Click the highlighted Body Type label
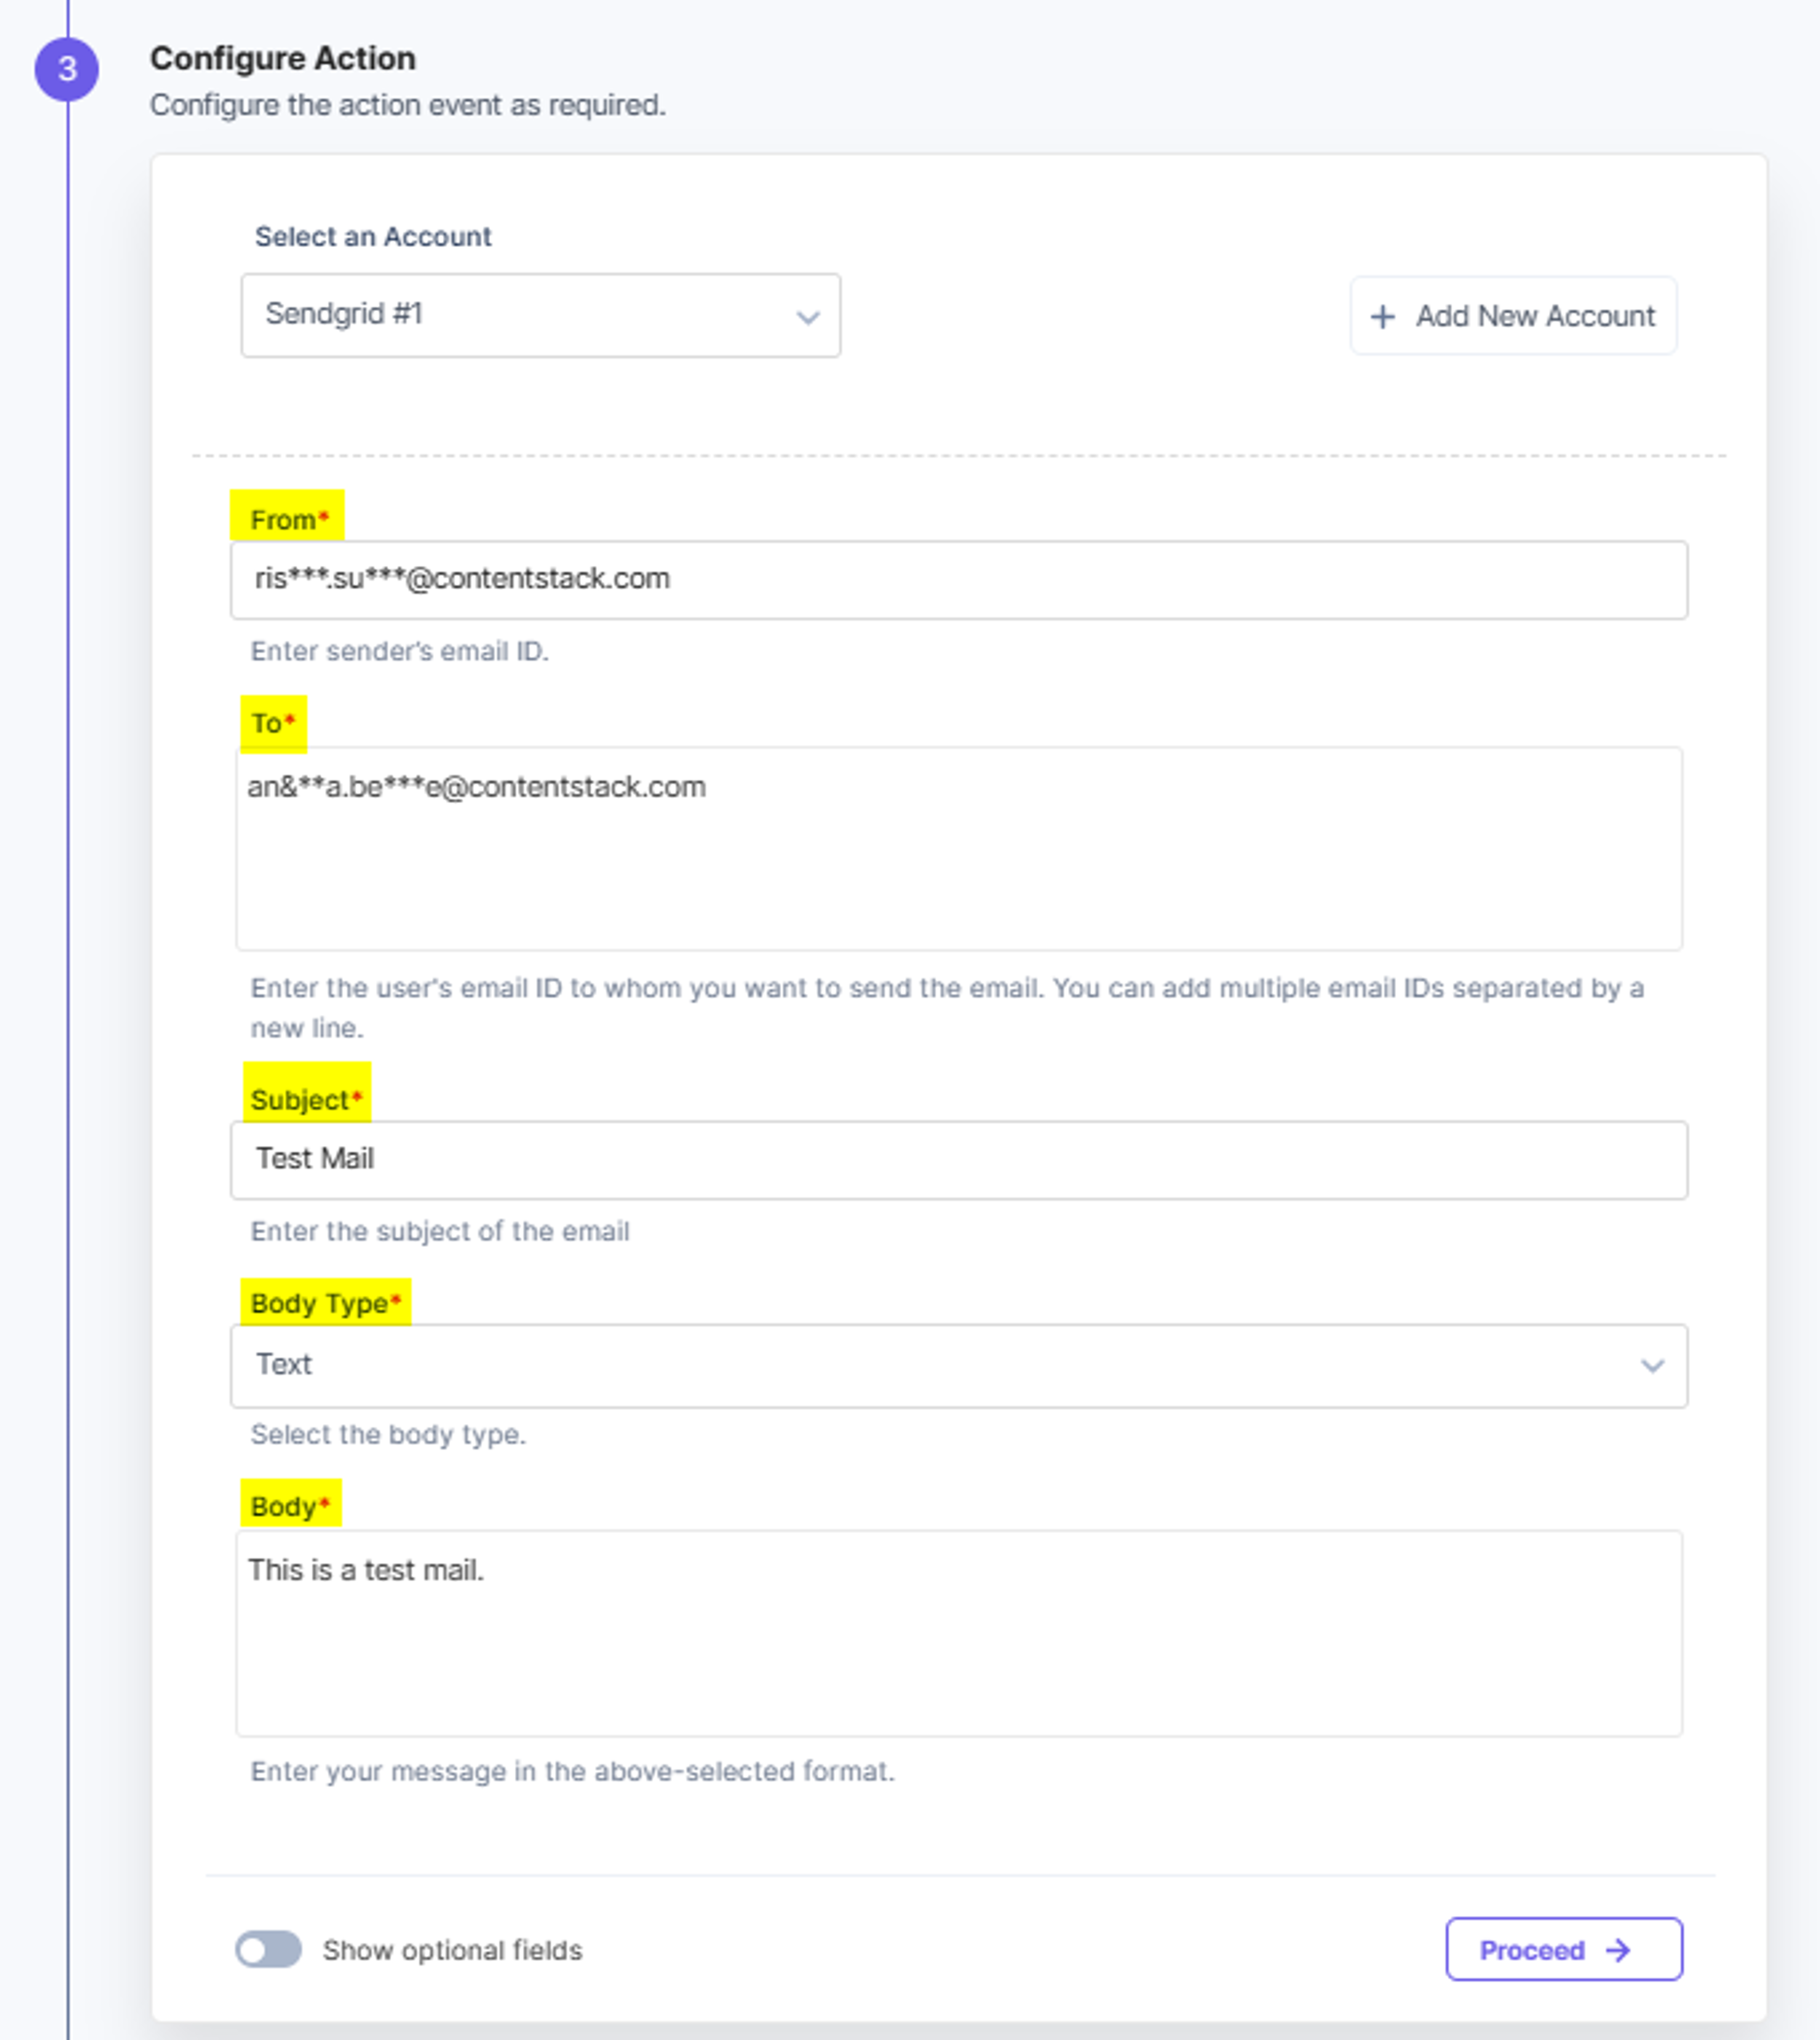 [x=325, y=1303]
